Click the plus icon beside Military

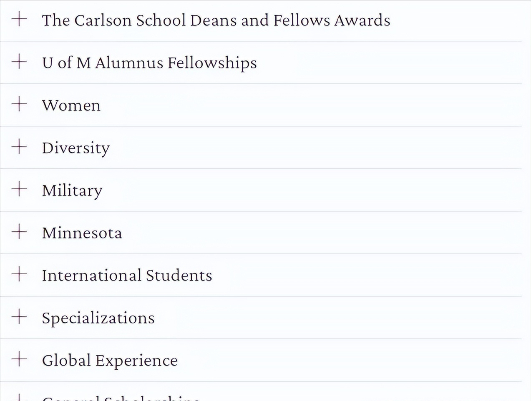[x=19, y=189]
